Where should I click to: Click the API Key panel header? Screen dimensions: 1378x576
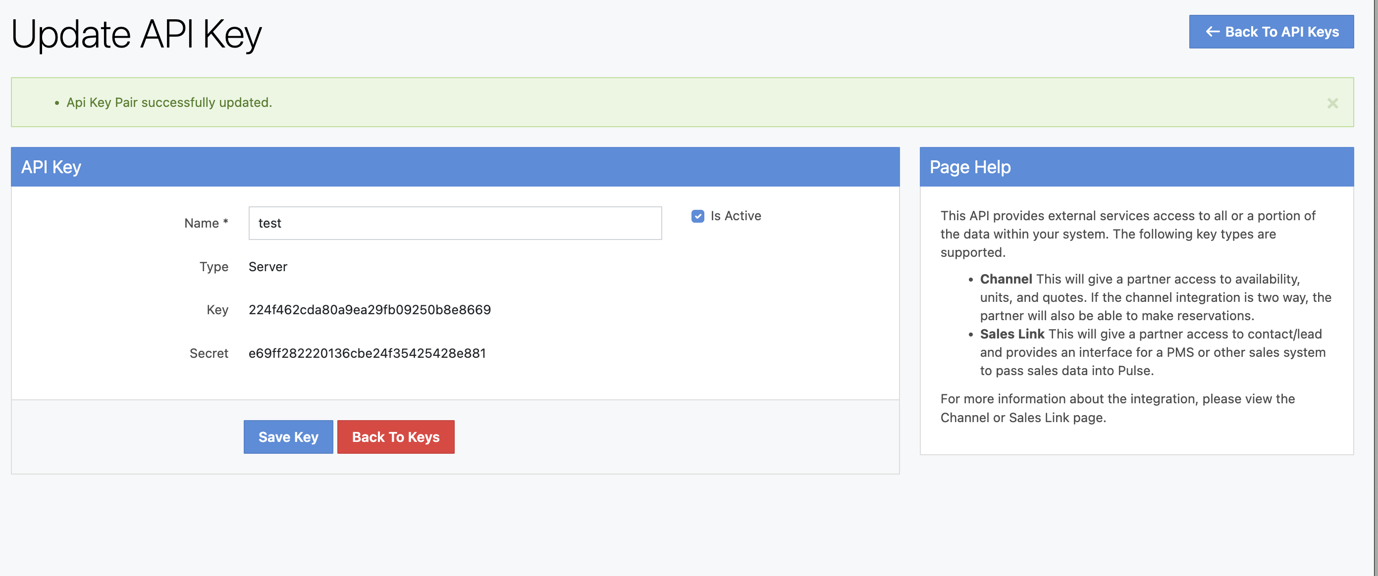point(52,167)
